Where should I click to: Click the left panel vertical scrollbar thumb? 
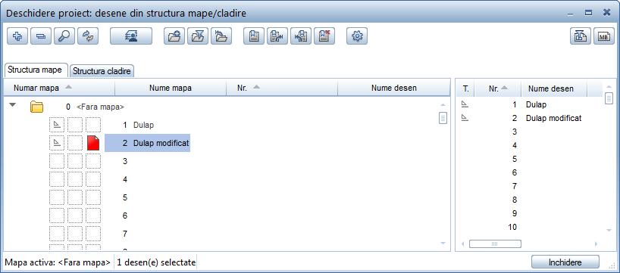(443, 117)
